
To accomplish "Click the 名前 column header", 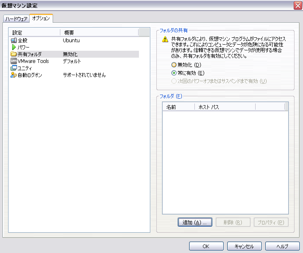I will 179,107.
